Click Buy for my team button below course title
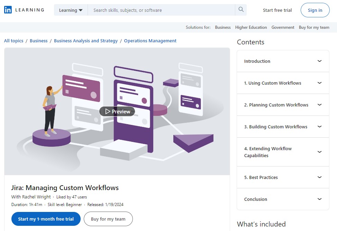The height and width of the screenshot is (231, 337). pos(108,219)
